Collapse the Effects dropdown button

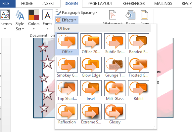[x=66, y=20]
